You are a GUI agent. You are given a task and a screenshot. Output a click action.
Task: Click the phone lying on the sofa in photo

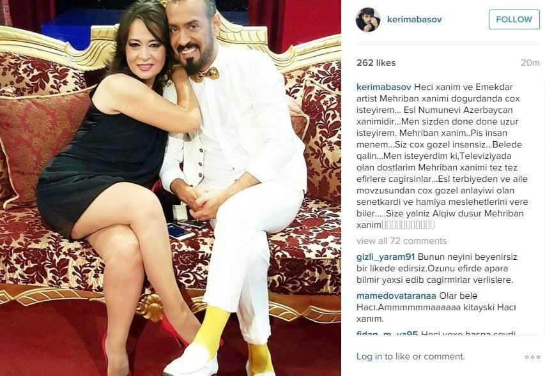181,232
